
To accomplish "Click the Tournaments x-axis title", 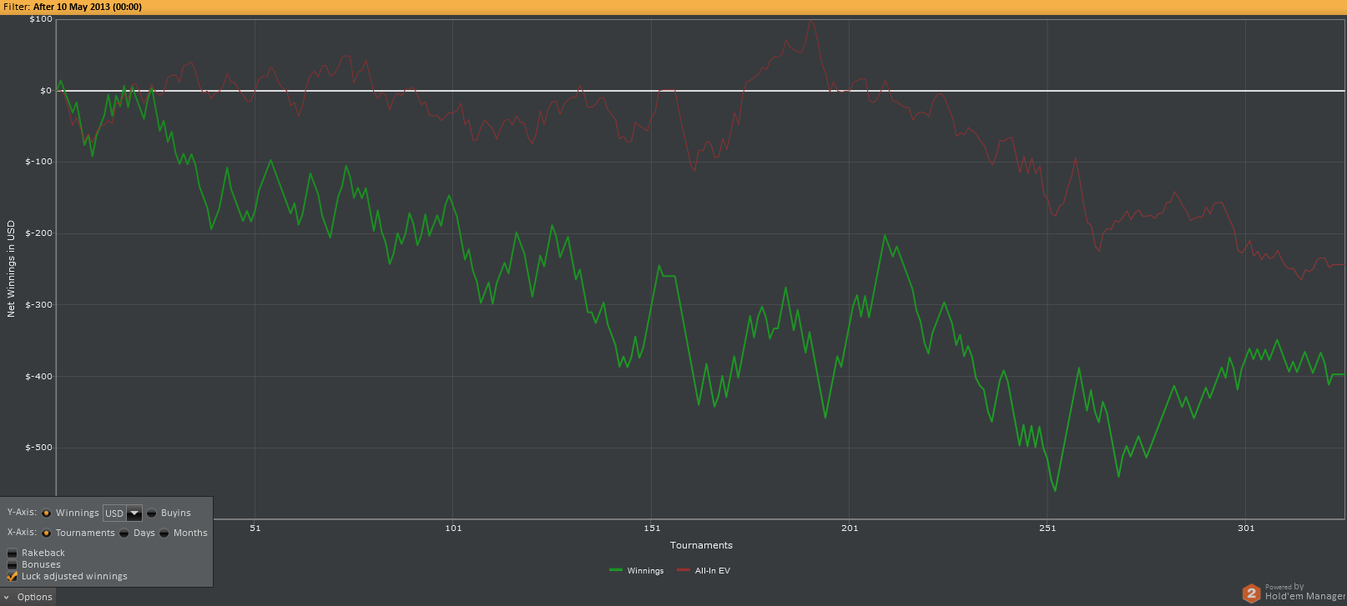I will [x=701, y=545].
